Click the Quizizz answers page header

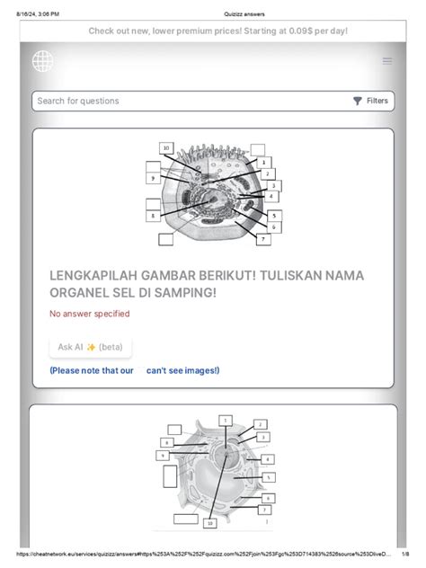[244, 14]
